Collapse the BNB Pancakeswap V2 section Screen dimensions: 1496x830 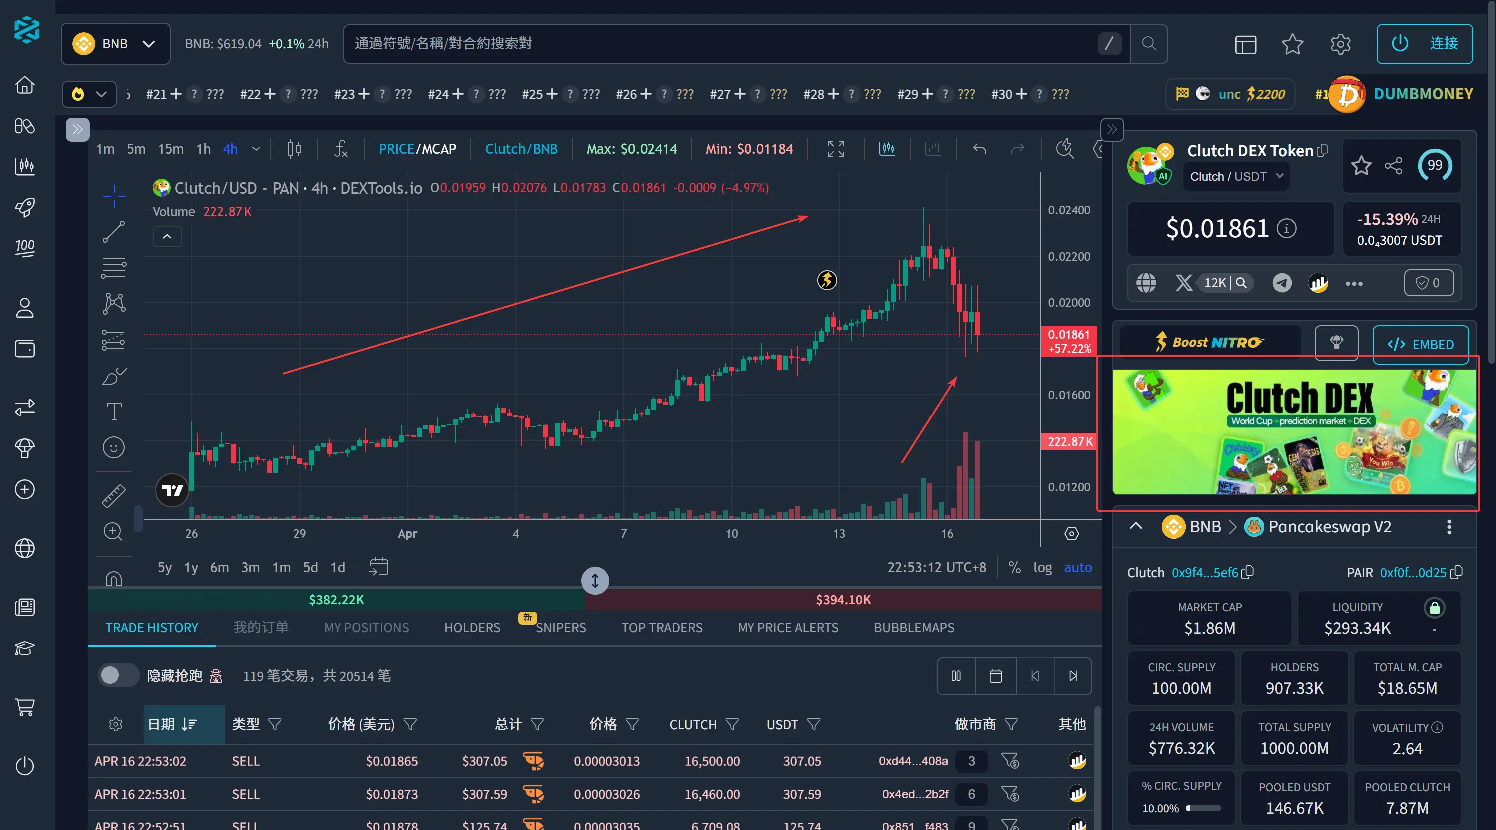click(1136, 526)
